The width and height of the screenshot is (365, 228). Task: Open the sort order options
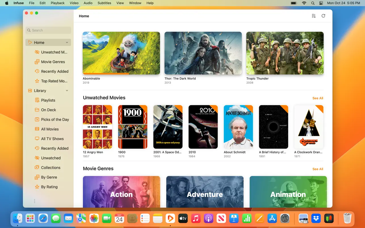click(313, 16)
